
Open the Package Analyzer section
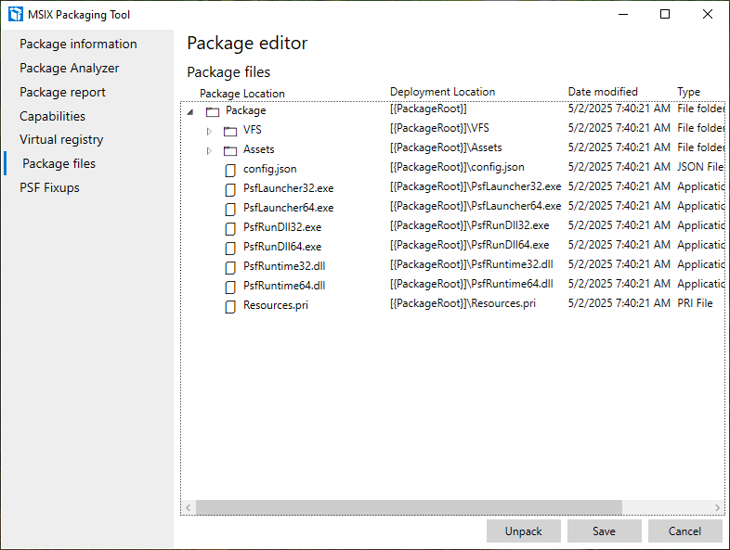click(x=70, y=68)
